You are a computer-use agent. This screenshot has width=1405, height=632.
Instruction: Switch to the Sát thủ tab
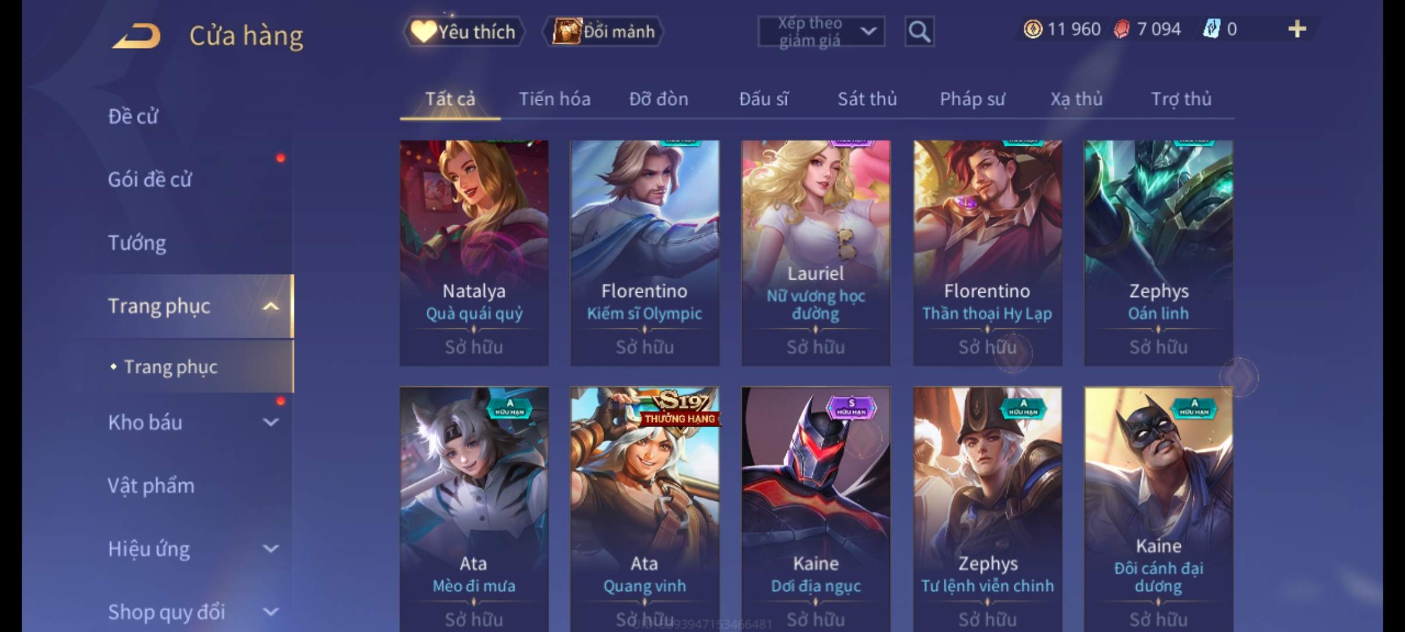pos(867,99)
